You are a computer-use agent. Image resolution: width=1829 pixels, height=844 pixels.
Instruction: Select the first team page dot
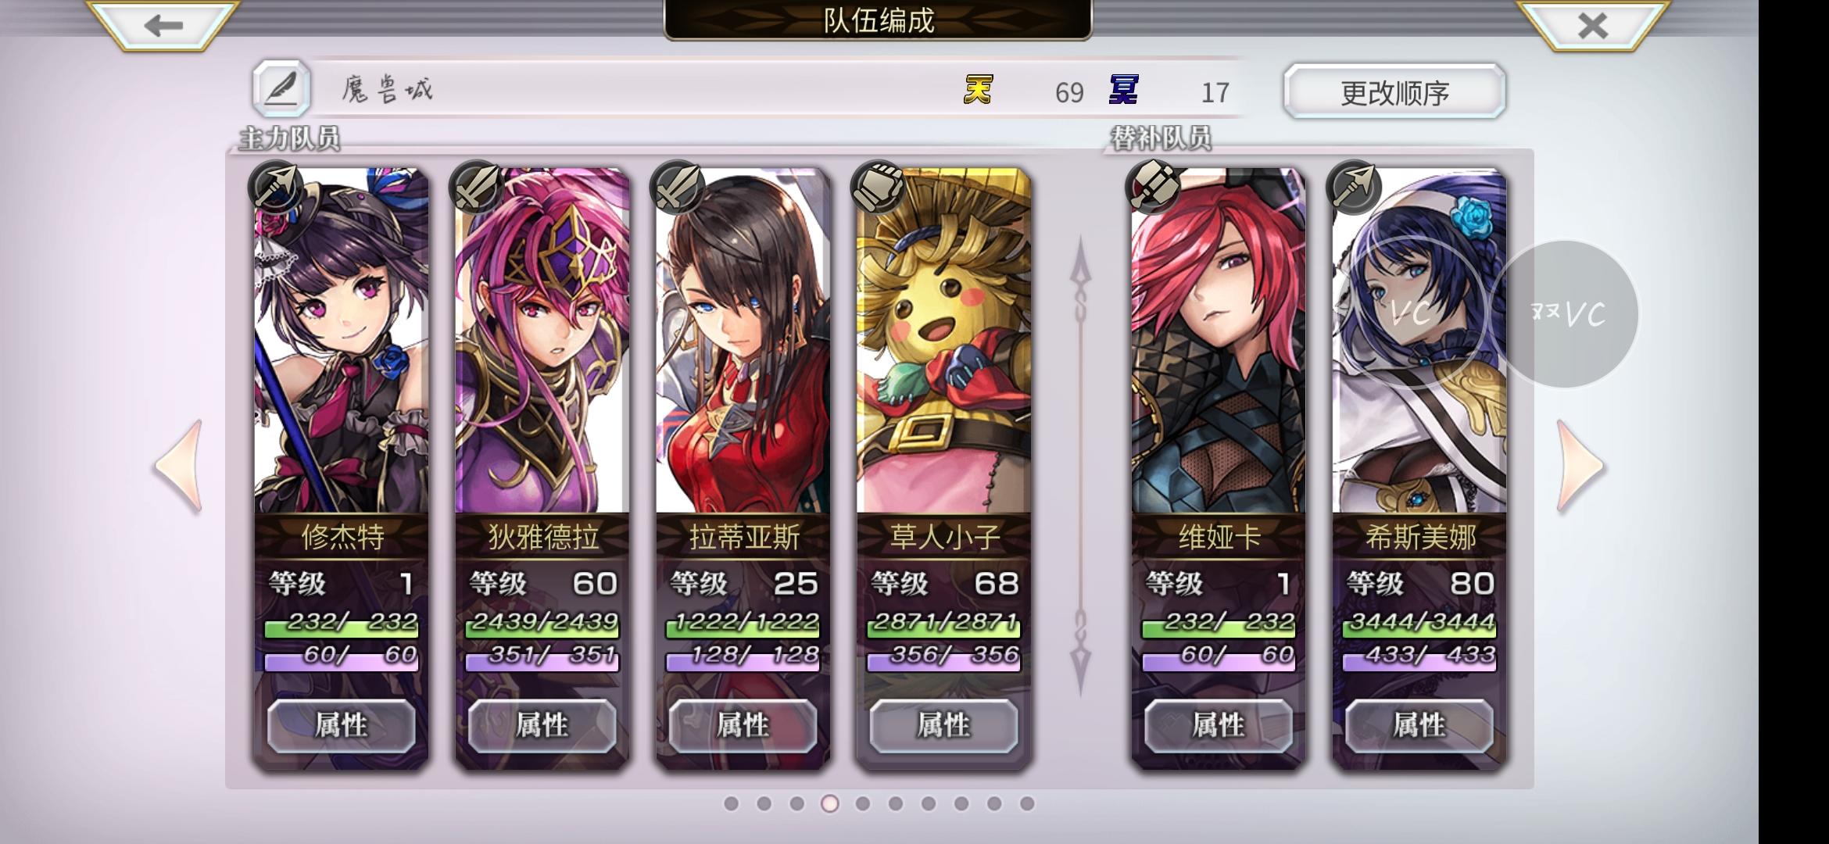(731, 803)
